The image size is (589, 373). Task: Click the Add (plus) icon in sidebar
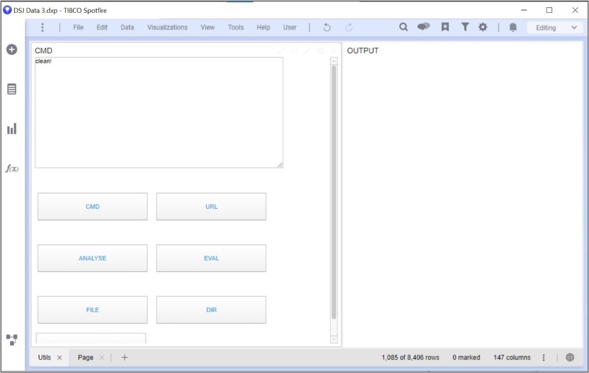(12, 49)
